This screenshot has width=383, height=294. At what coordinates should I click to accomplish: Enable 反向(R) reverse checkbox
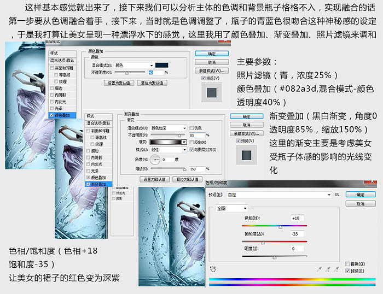coord(191,142)
